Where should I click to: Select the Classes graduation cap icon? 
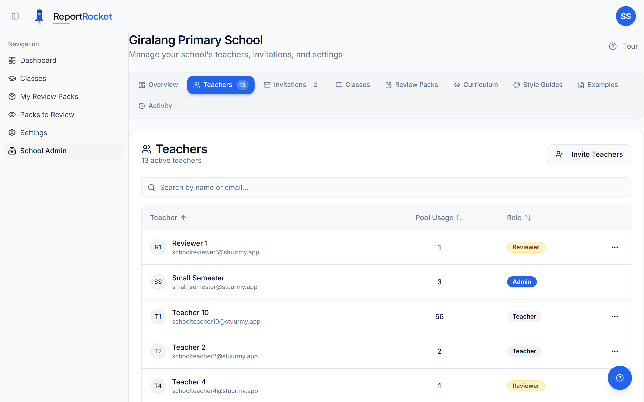point(12,78)
